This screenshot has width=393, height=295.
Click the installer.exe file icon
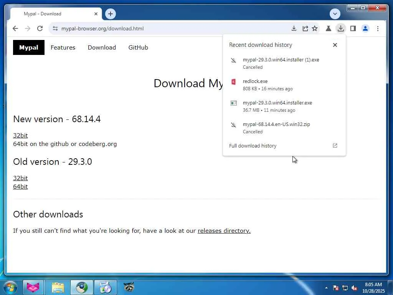coord(233,103)
